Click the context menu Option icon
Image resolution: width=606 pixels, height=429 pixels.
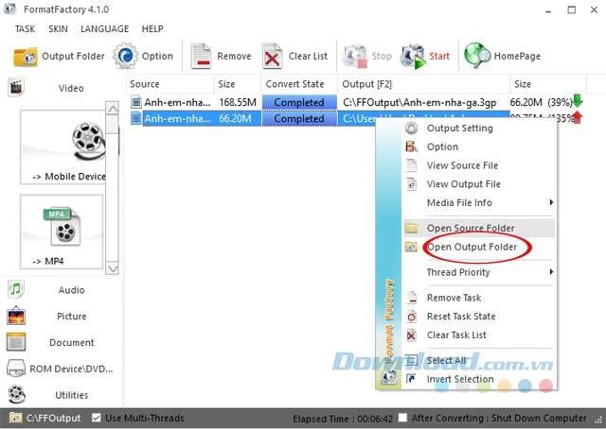411,146
